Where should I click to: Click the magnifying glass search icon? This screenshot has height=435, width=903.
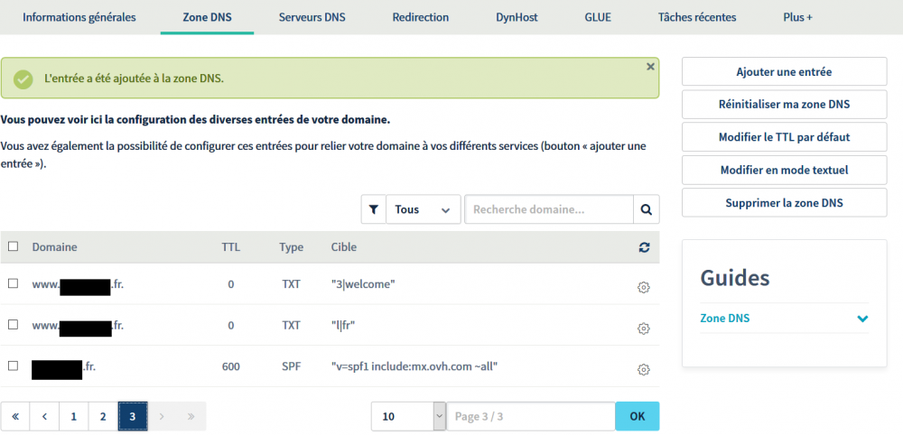click(646, 209)
